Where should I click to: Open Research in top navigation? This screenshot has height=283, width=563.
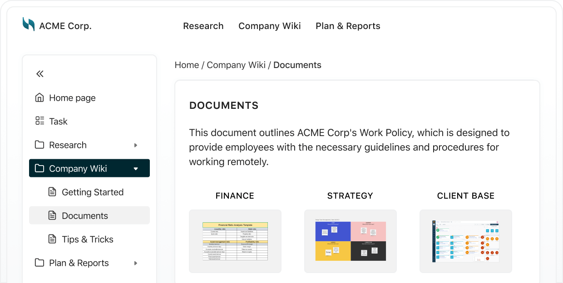(x=203, y=26)
